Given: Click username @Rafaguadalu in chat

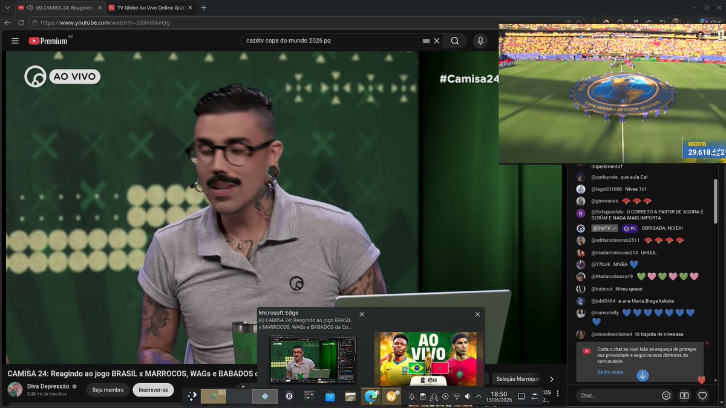Looking at the screenshot, I should coord(607,212).
